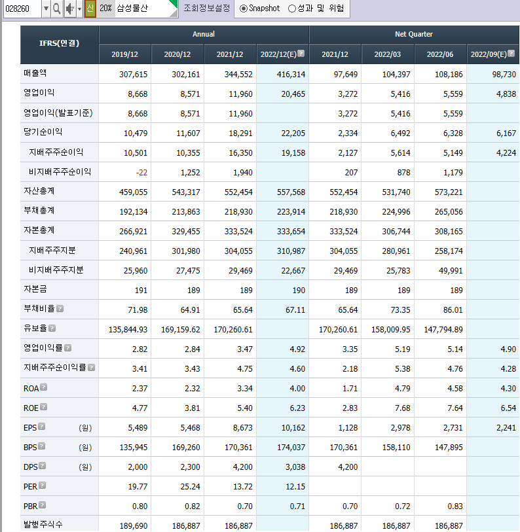The width and height of the screenshot is (520, 532).
Task: Click the help icon beside BPS
Action: click(x=42, y=446)
